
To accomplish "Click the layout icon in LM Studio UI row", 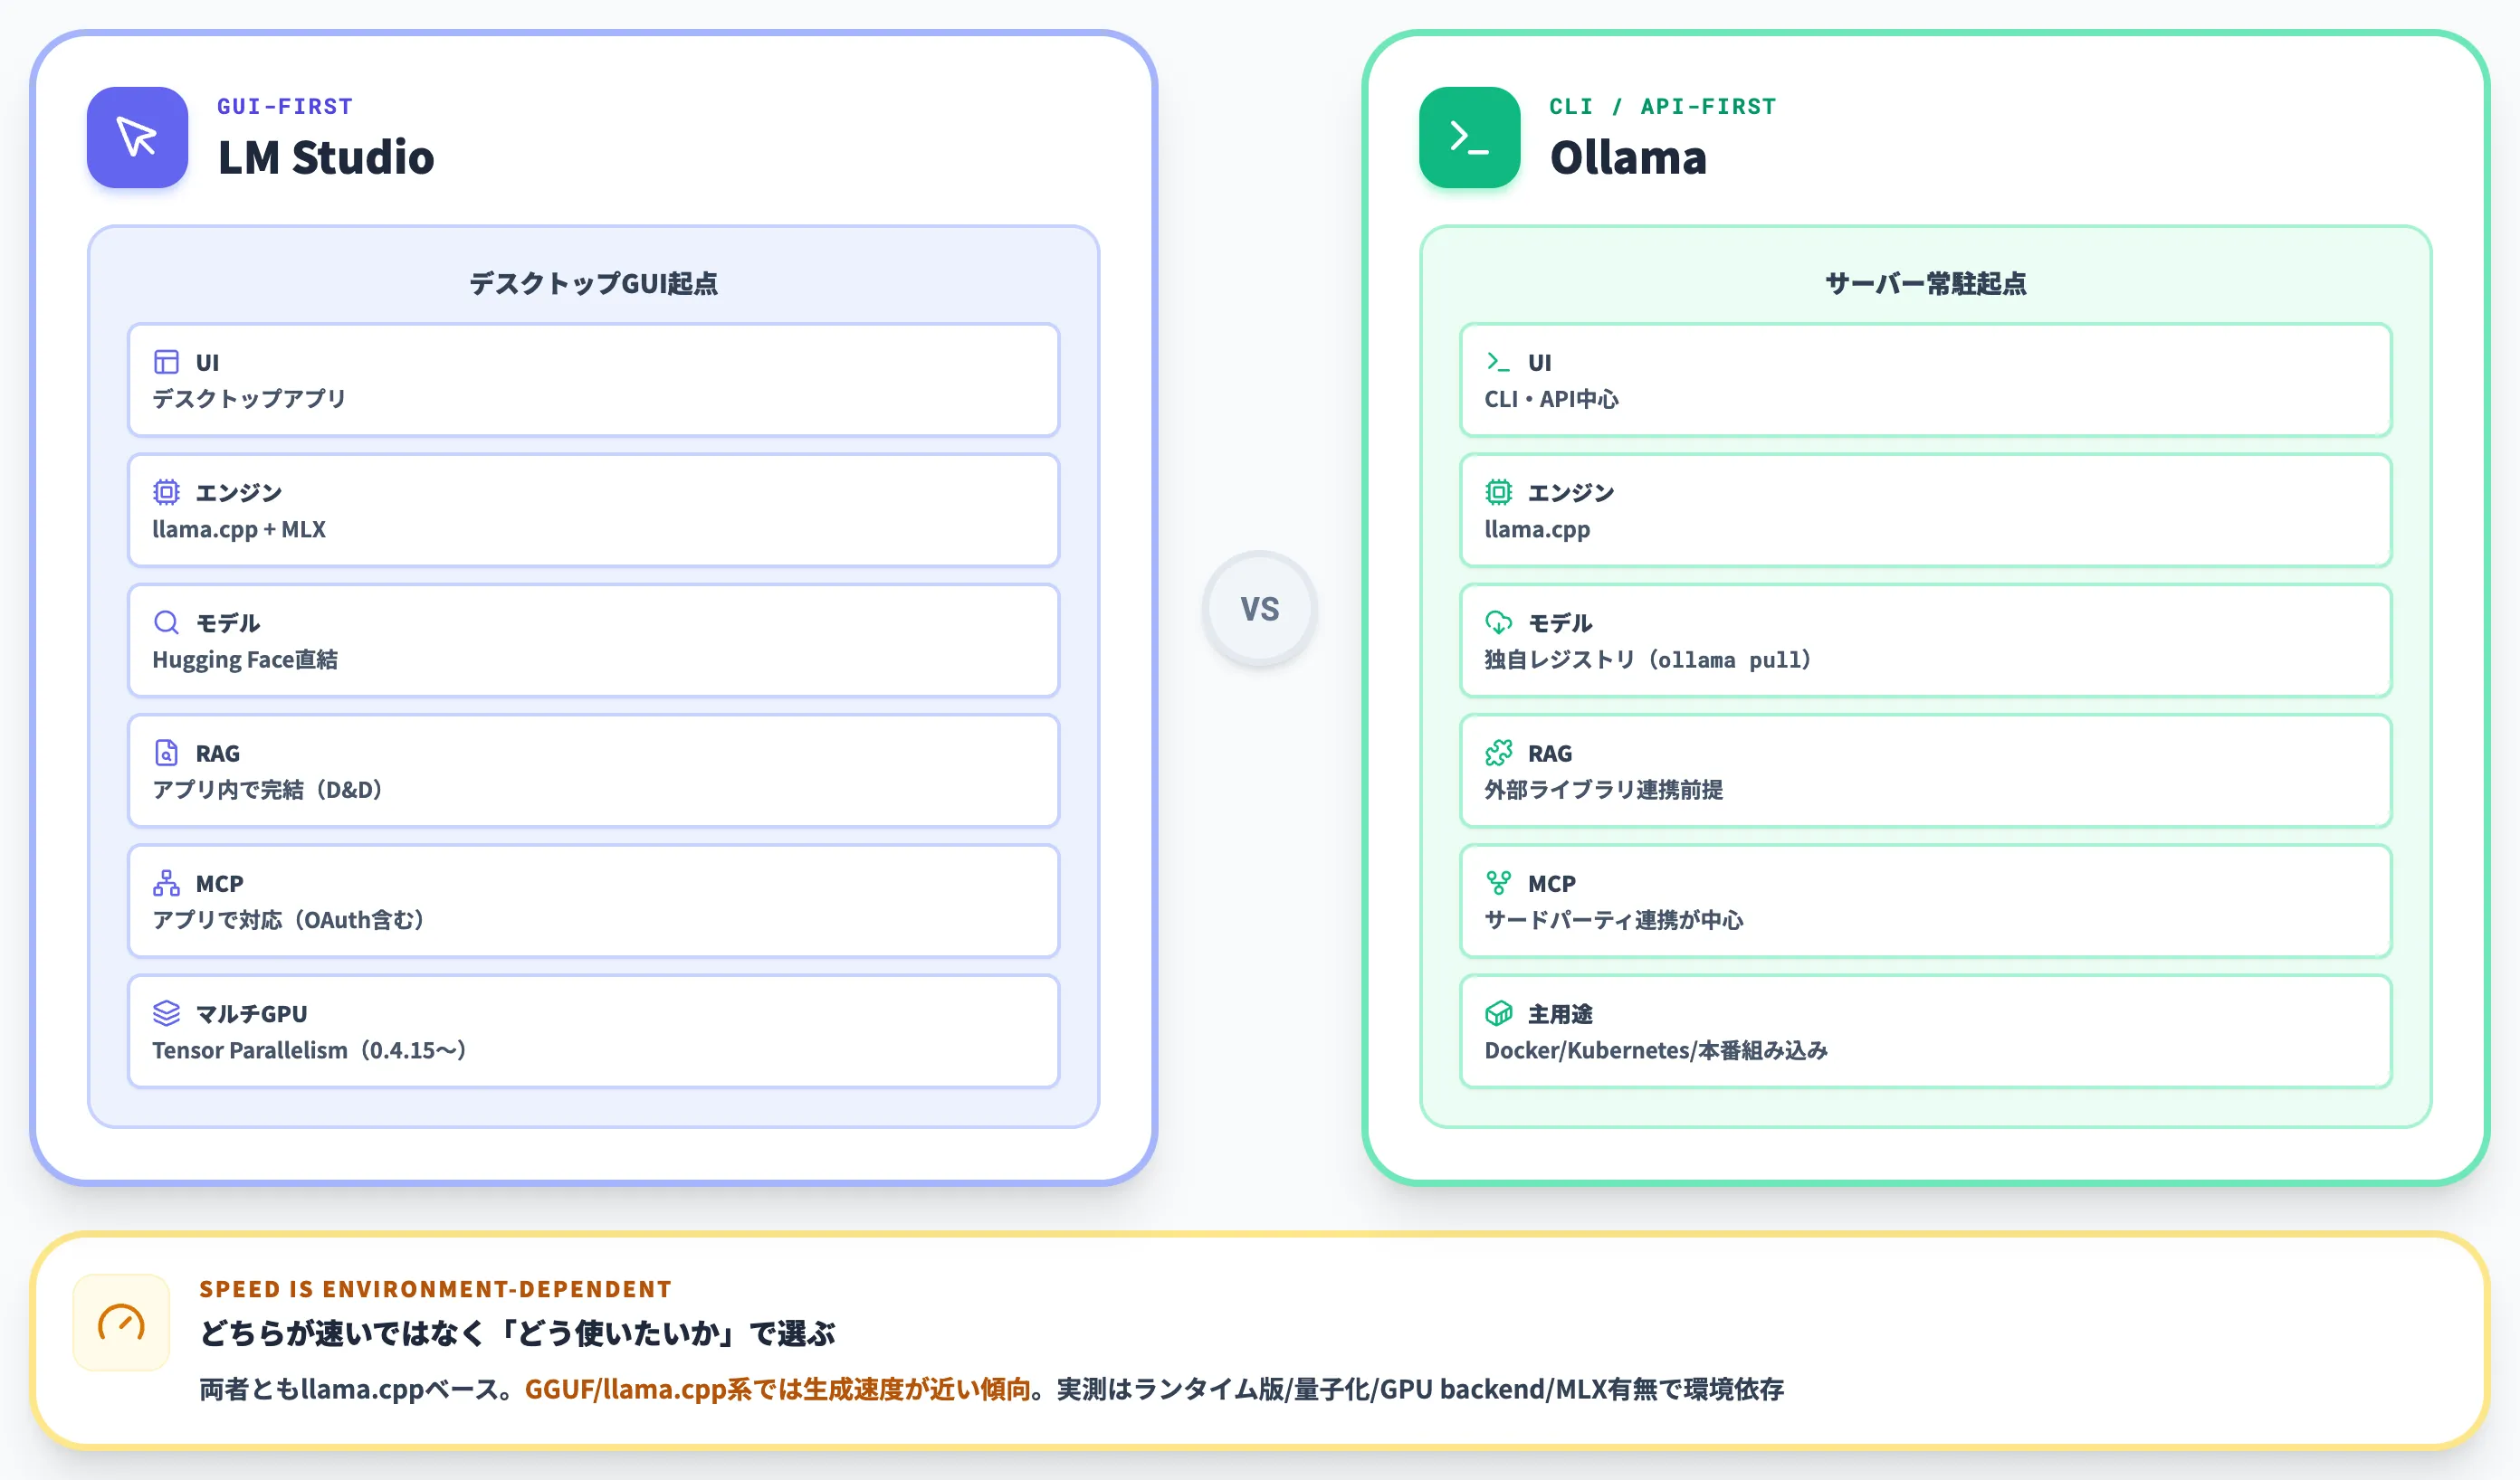I will [x=166, y=362].
